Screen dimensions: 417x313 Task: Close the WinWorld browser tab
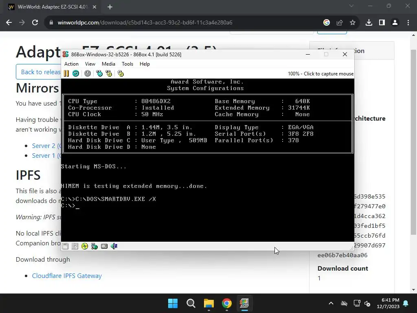94,7
